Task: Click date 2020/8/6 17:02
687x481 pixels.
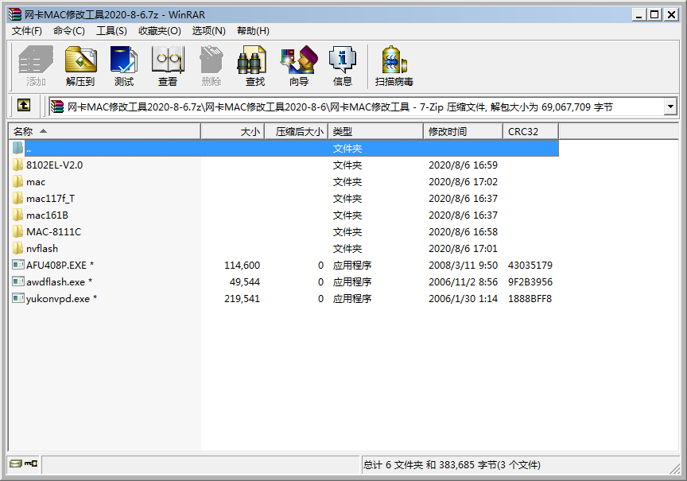Action: [463, 182]
